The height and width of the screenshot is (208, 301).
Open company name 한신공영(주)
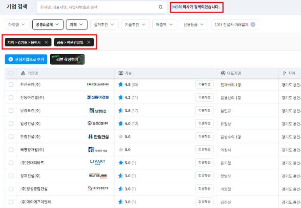[x=30, y=84]
